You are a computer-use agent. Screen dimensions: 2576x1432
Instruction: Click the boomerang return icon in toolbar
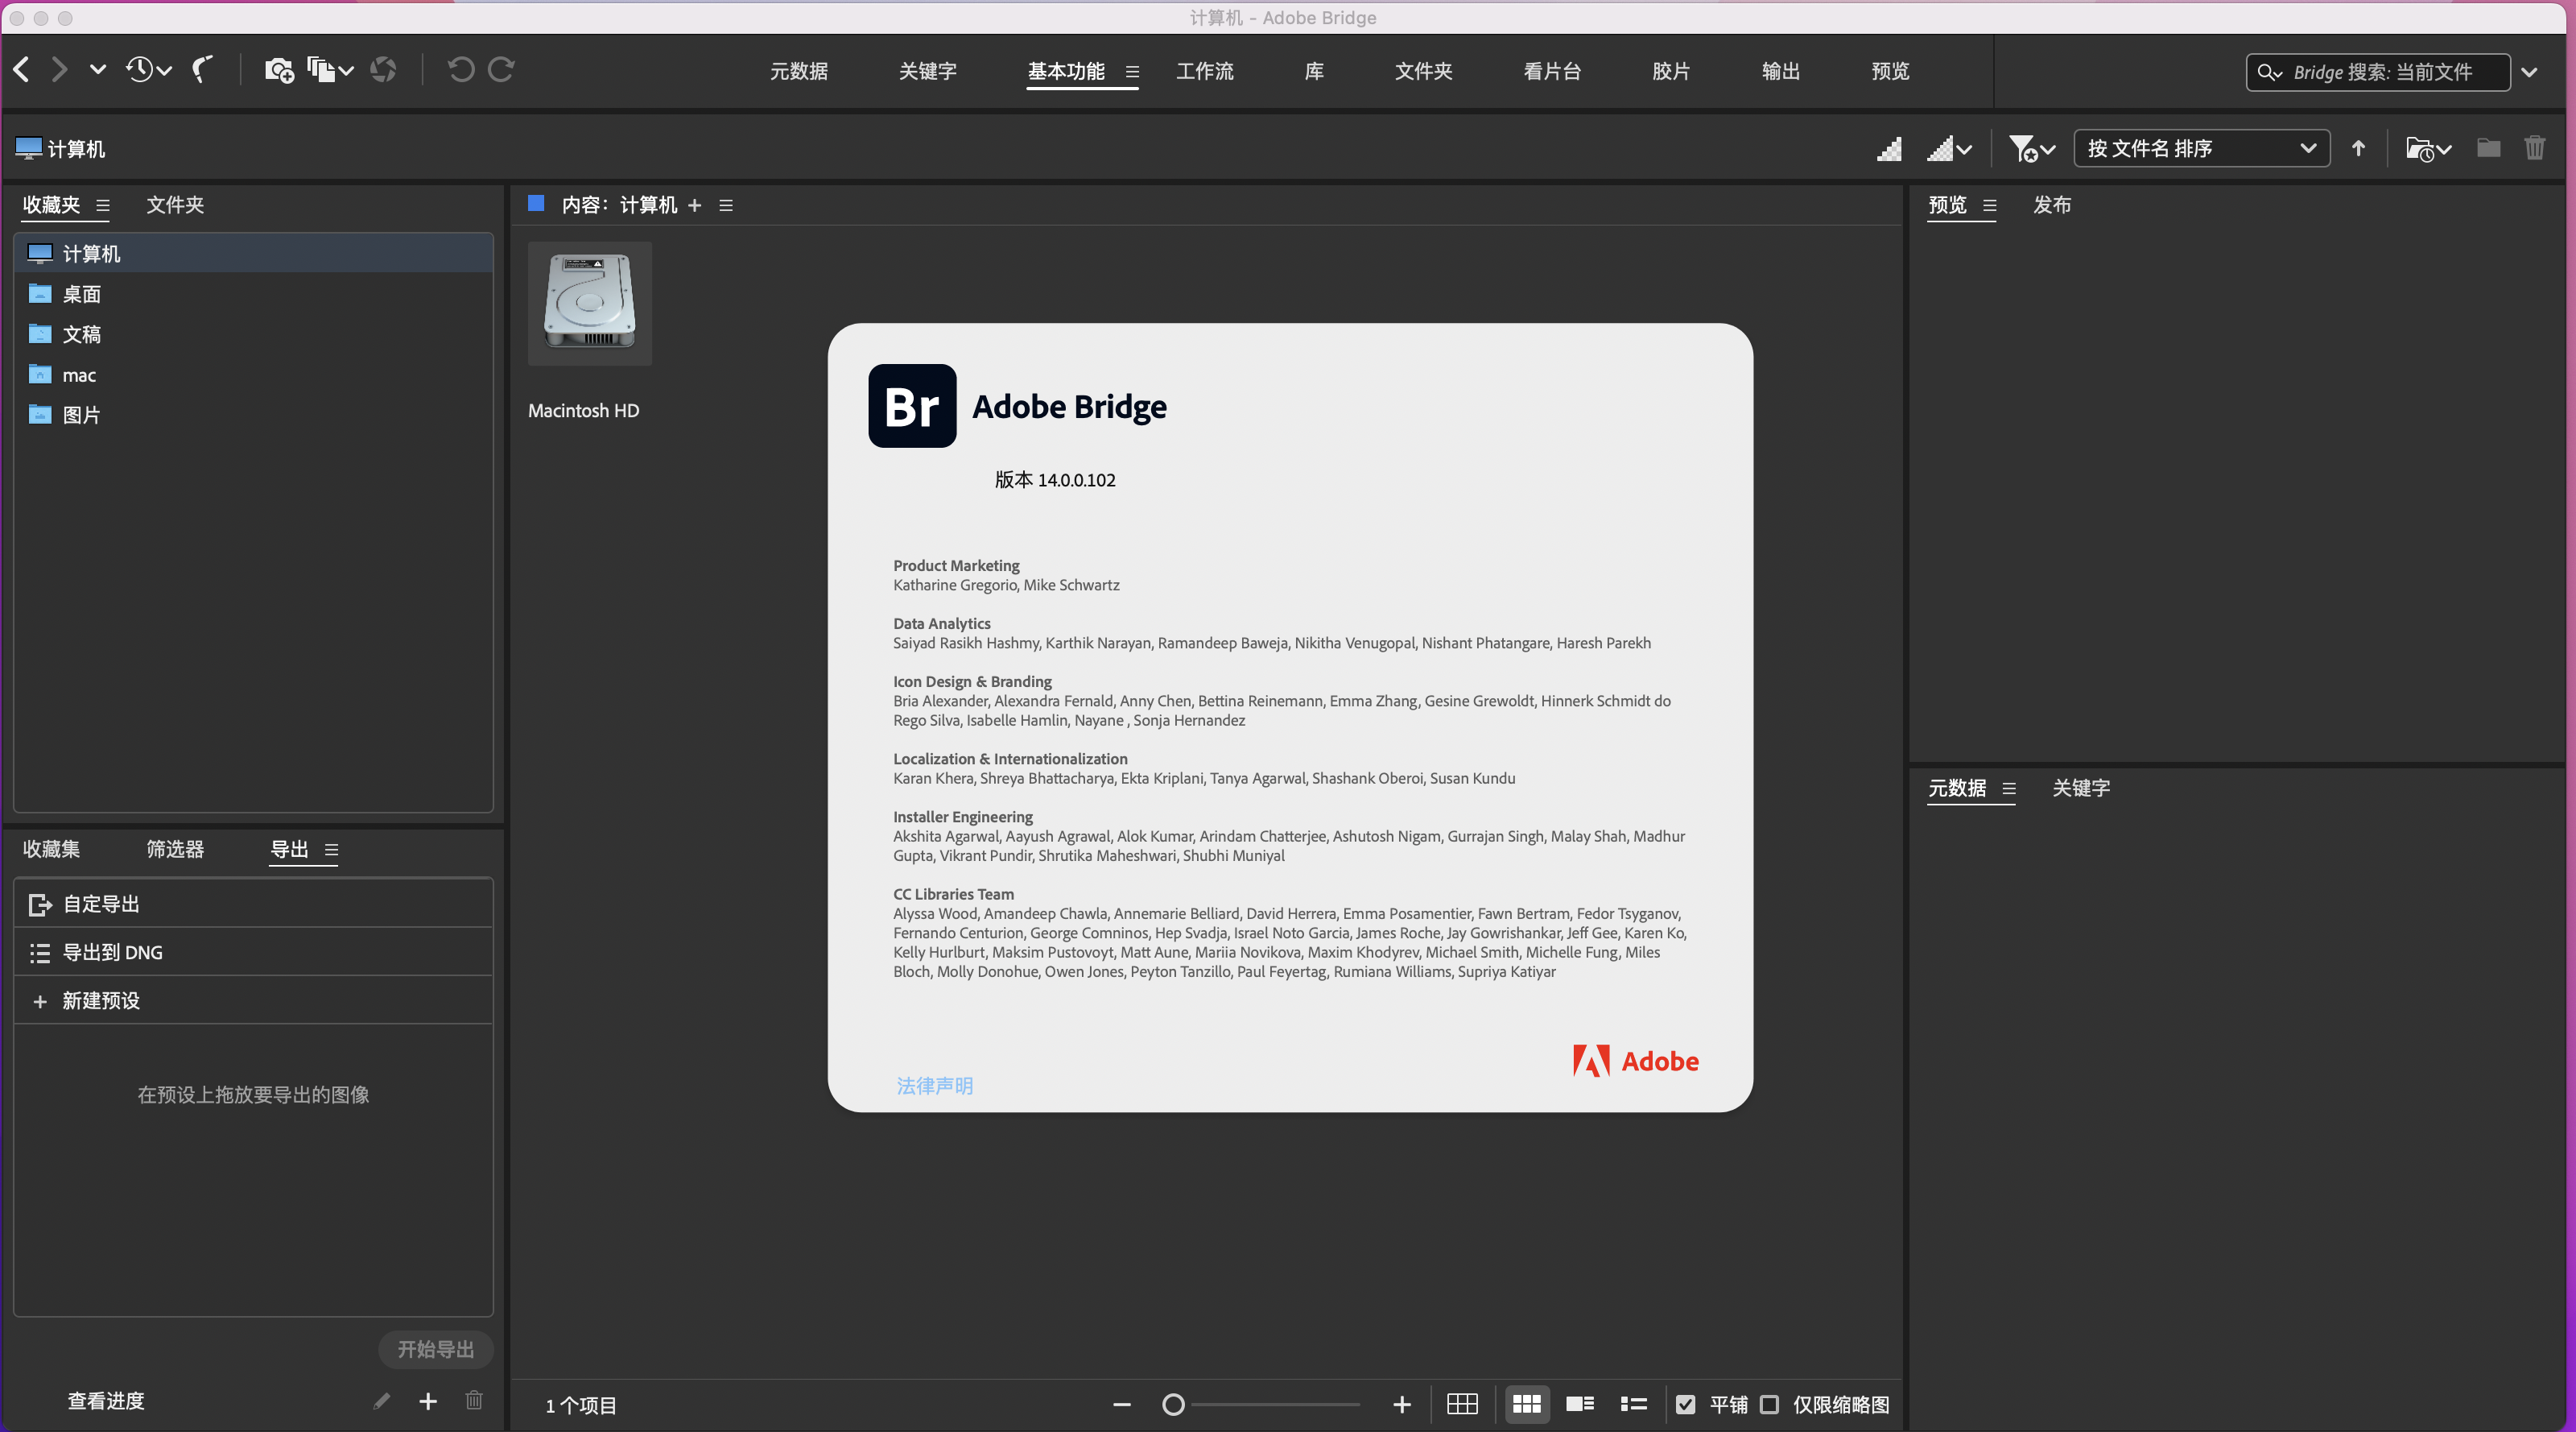(203, 70)
